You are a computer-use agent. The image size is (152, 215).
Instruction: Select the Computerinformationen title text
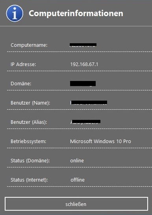(76, 13)
